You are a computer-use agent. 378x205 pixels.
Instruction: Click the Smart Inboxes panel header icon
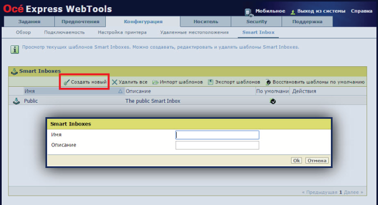[14, 71]
